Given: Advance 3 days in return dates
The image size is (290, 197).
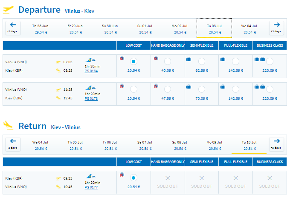Looking at the screenshot, I should click(x=276, y=144).
